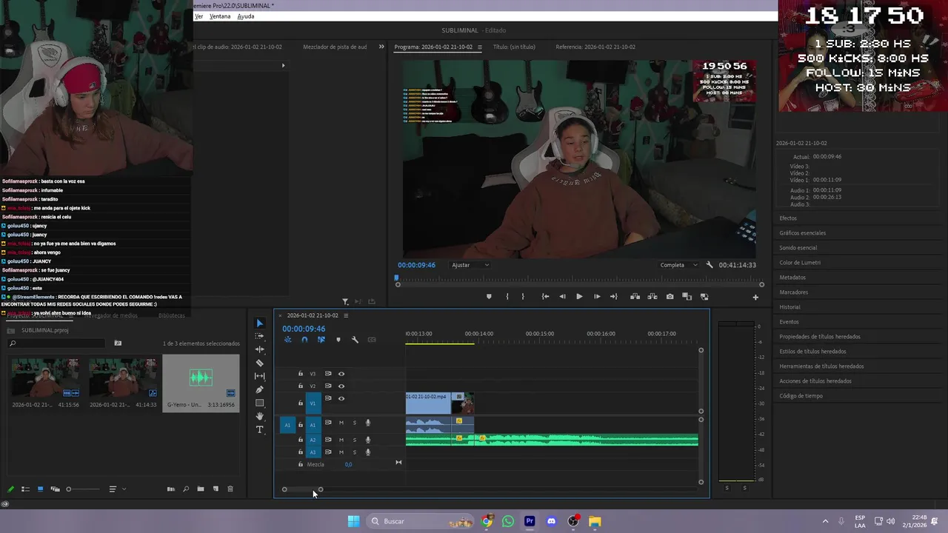This screenshot has width=948, height=533.
Task: Open the Program monitor button editor plus
Action: (755, 298)
